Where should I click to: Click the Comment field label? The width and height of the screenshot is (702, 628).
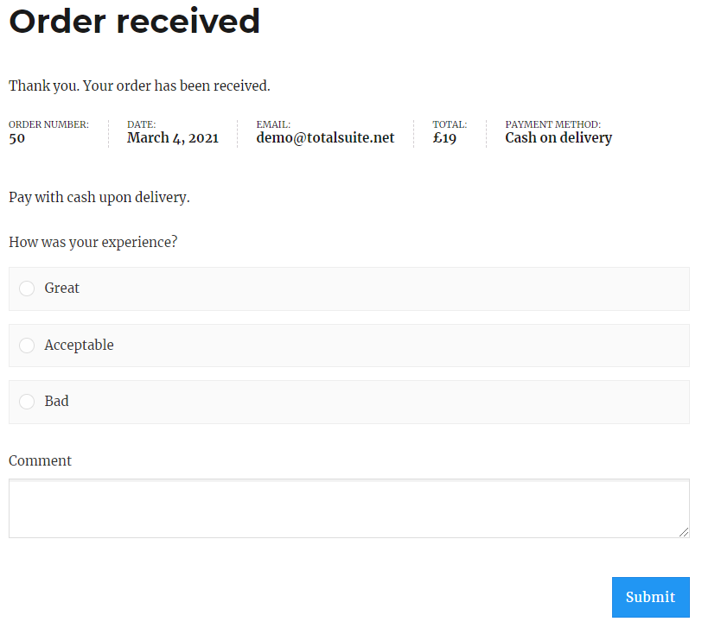coord(40,460)
